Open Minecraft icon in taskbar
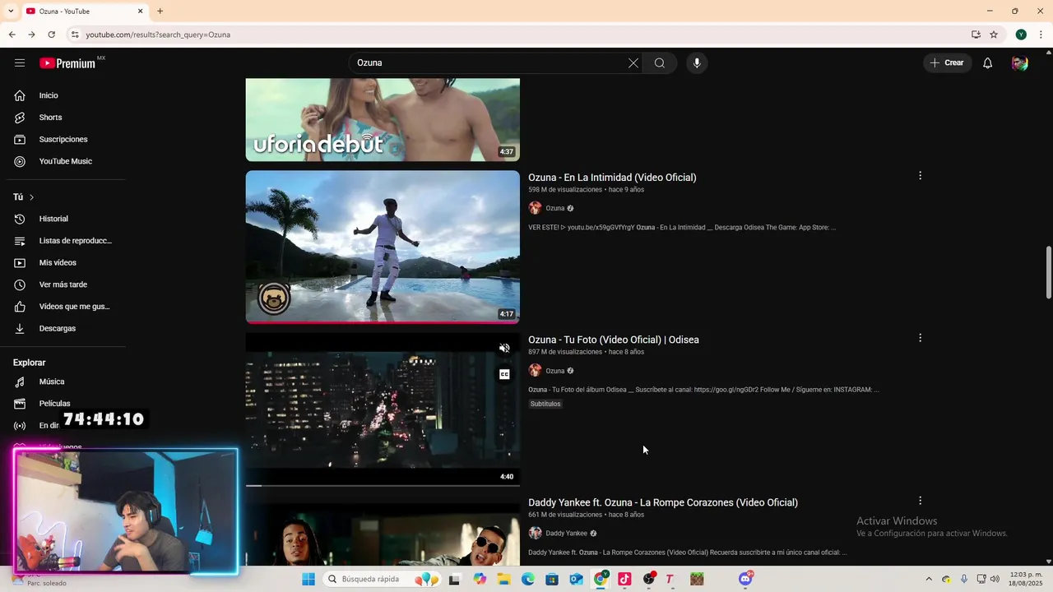 click(697, 579)
